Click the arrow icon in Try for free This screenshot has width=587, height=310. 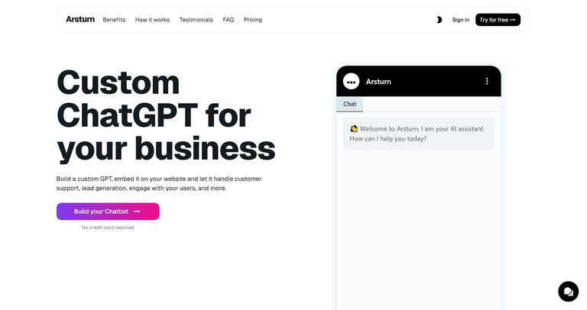tap(513, 20)
